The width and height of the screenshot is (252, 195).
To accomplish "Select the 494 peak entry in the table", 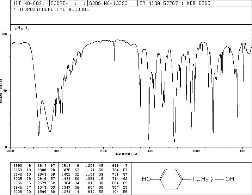I will coord(120,192).
